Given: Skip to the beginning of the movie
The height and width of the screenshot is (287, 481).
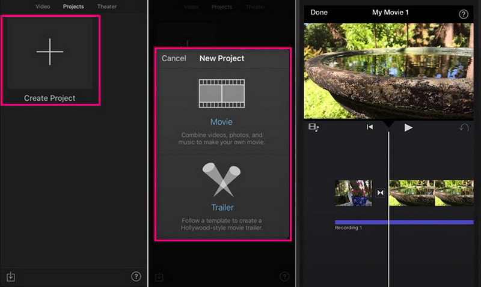Looking at the screenshot, I should click(370, 127).
